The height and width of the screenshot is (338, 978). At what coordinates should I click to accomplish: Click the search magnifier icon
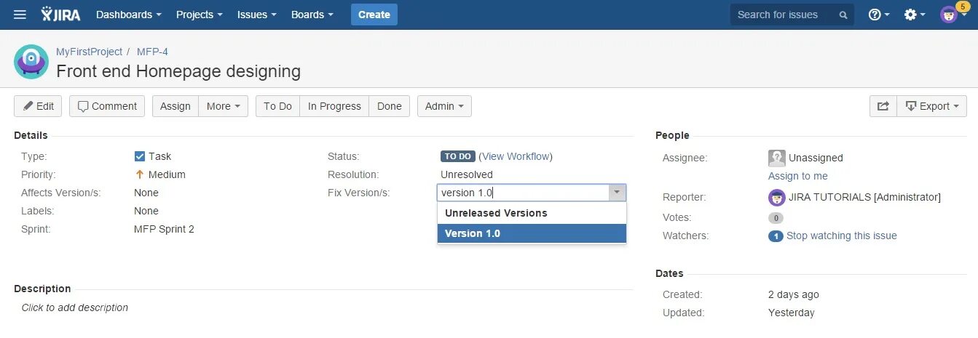pos(843,15)
